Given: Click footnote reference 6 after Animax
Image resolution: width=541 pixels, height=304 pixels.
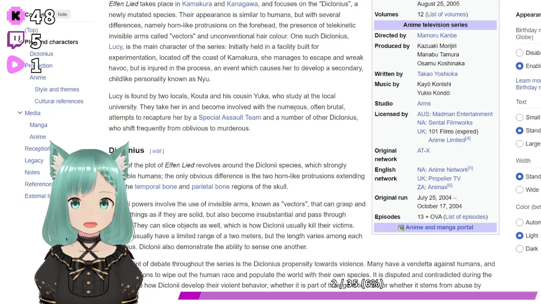Looking at the screenshot, I should (x=450, y=185).
